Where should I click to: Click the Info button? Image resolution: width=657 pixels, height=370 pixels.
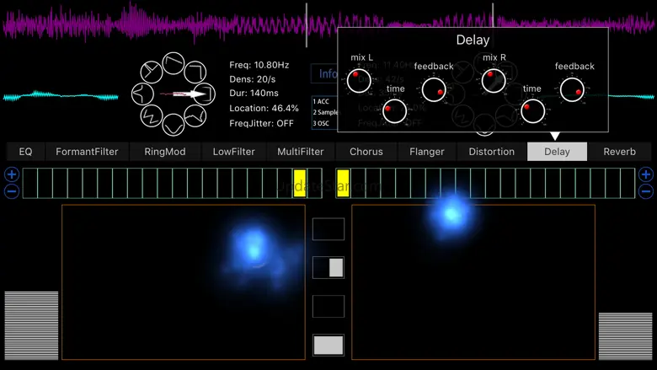[325, 74]
